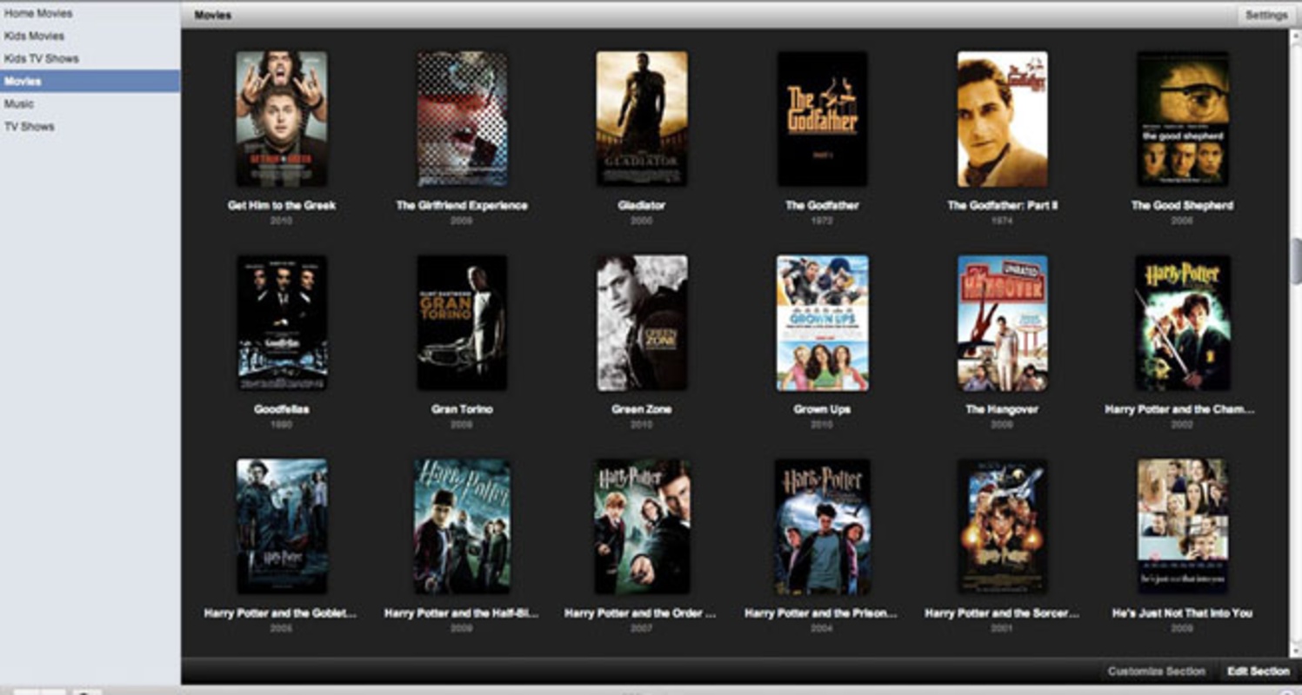The image size is (1302, 695).
Task: Click the Edit Section button
Action: click(1258, 672)
